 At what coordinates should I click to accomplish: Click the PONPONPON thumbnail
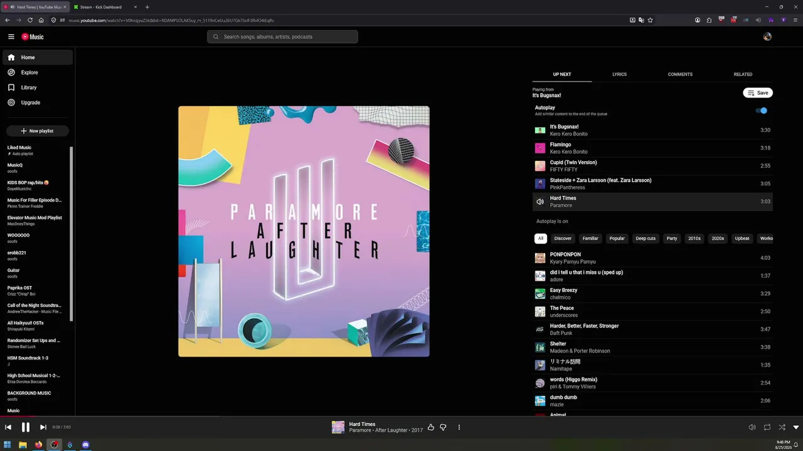coord(540,258)
